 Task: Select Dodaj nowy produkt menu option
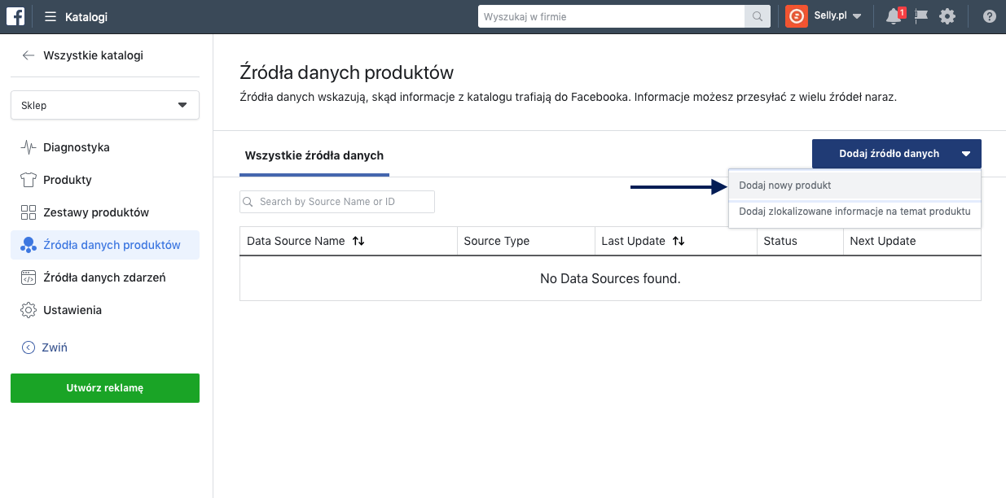pos(785,186)
